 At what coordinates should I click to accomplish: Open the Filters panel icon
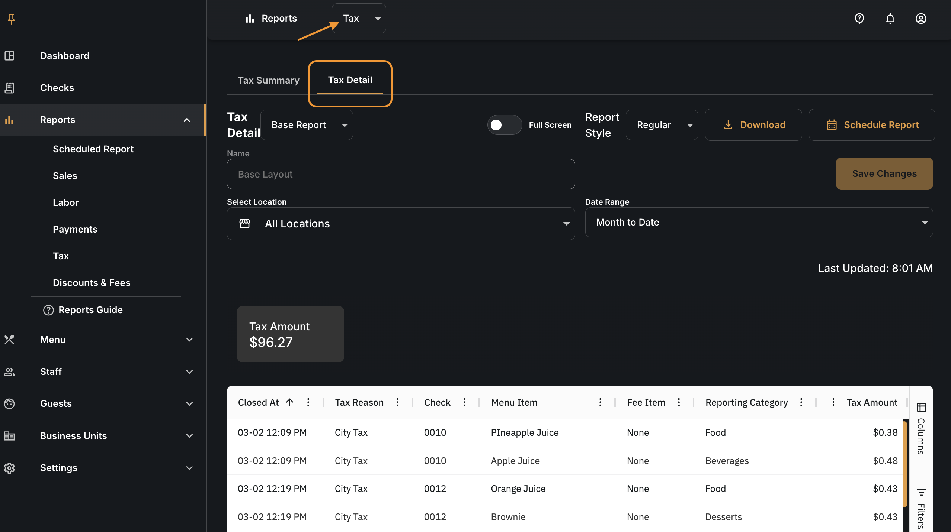pos(921,493)
